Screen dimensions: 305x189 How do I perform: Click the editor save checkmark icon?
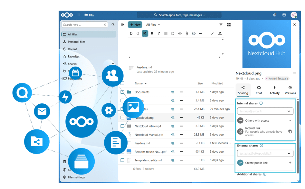tap(212, 33)
